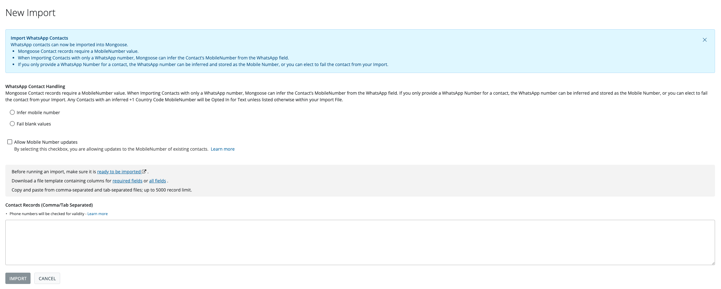Click the Import WhatsApp Contacts banner title

pyautogui.click(x=39, y=38)
